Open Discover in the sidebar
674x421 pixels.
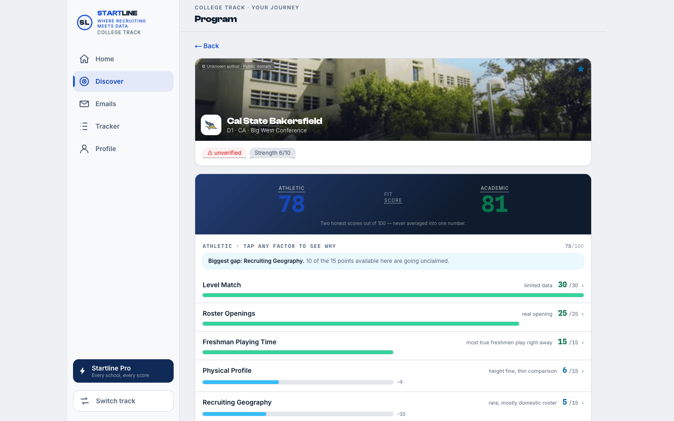[x=123, y=81]
